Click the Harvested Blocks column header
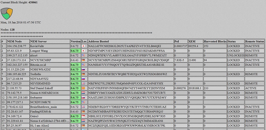266x130 pixels. point(215,42)
